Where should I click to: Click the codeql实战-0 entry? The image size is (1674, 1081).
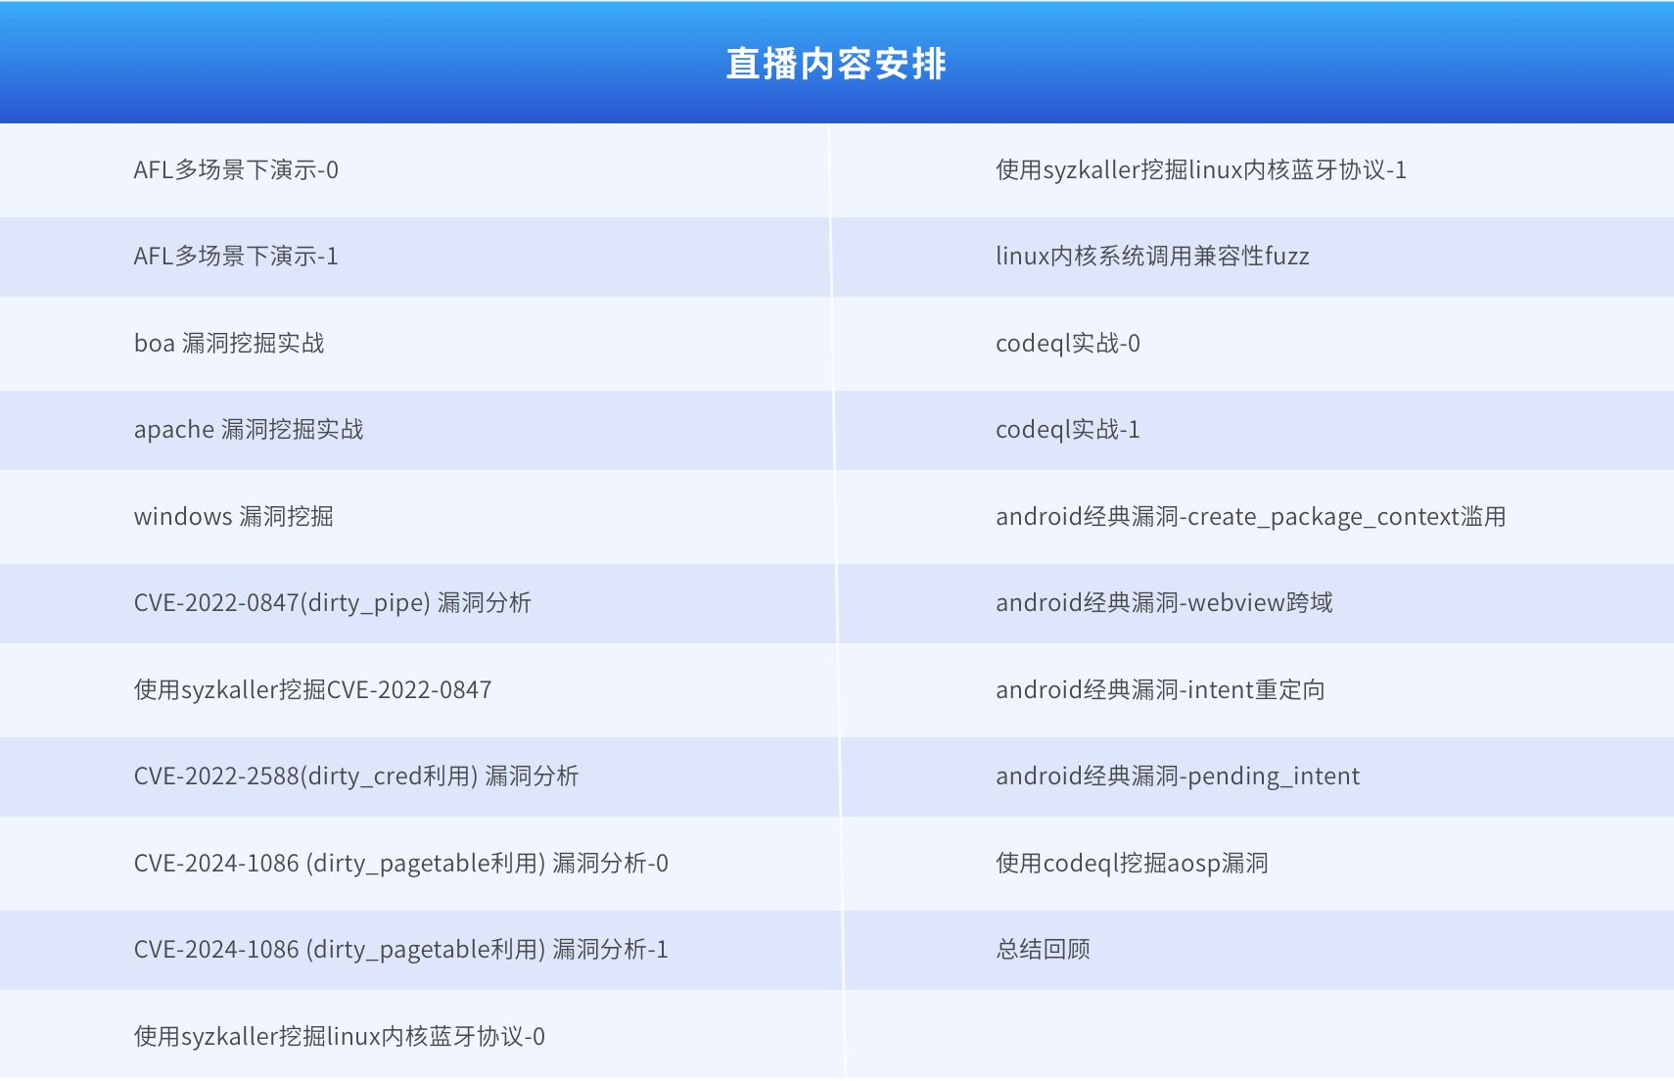pos(1068,344)
